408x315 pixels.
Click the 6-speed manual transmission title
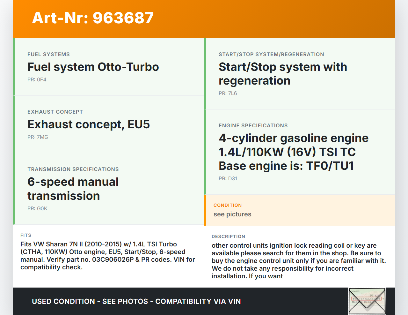click(73, 189)
